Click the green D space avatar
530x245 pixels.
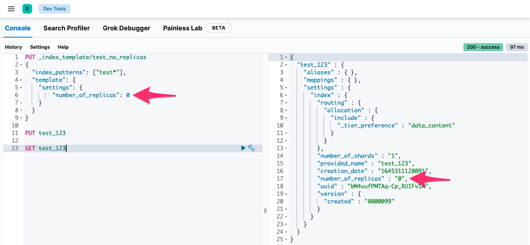pyautogui.click(x=27, y=8)
